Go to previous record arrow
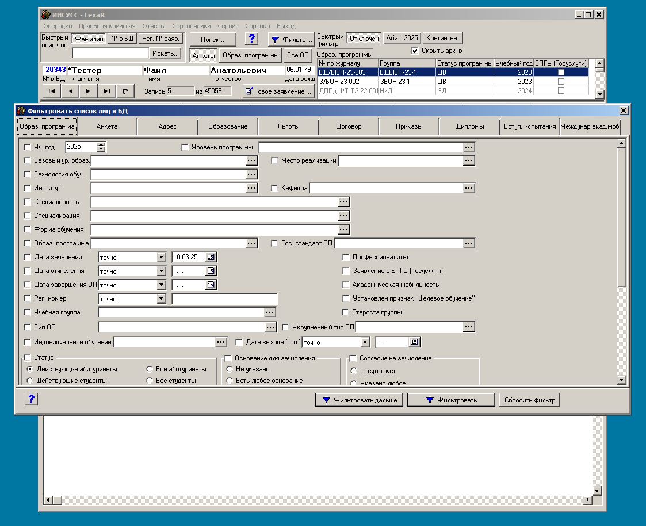The width and height of the screenshot is (646, 526). (70, 91)
